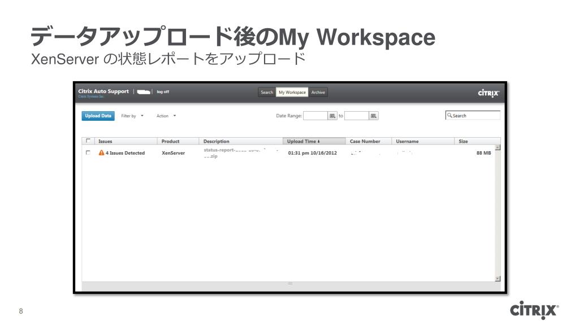Click the Citrix logo in header
This screenshot has width=579, height=325.
[489, 93]
